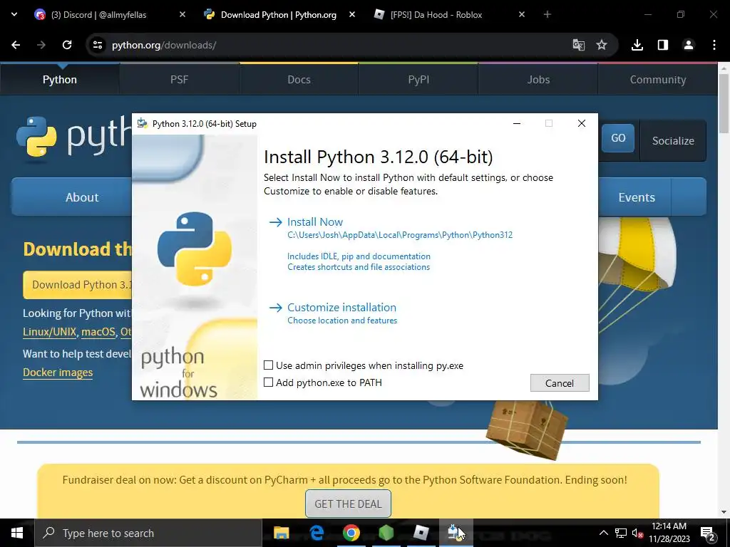Click the translate page icon
This screenshot has height=547, width=730.
[578, 45]
